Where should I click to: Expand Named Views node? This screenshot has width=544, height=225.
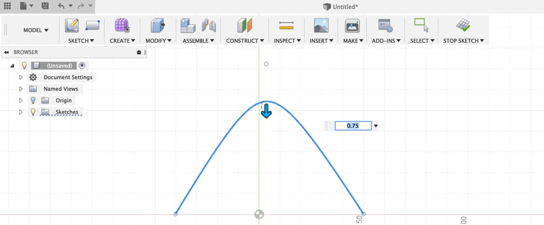(x=21, y=89)
